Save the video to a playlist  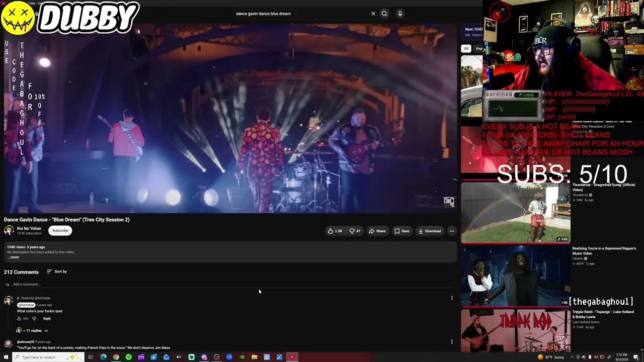(401, 231)
